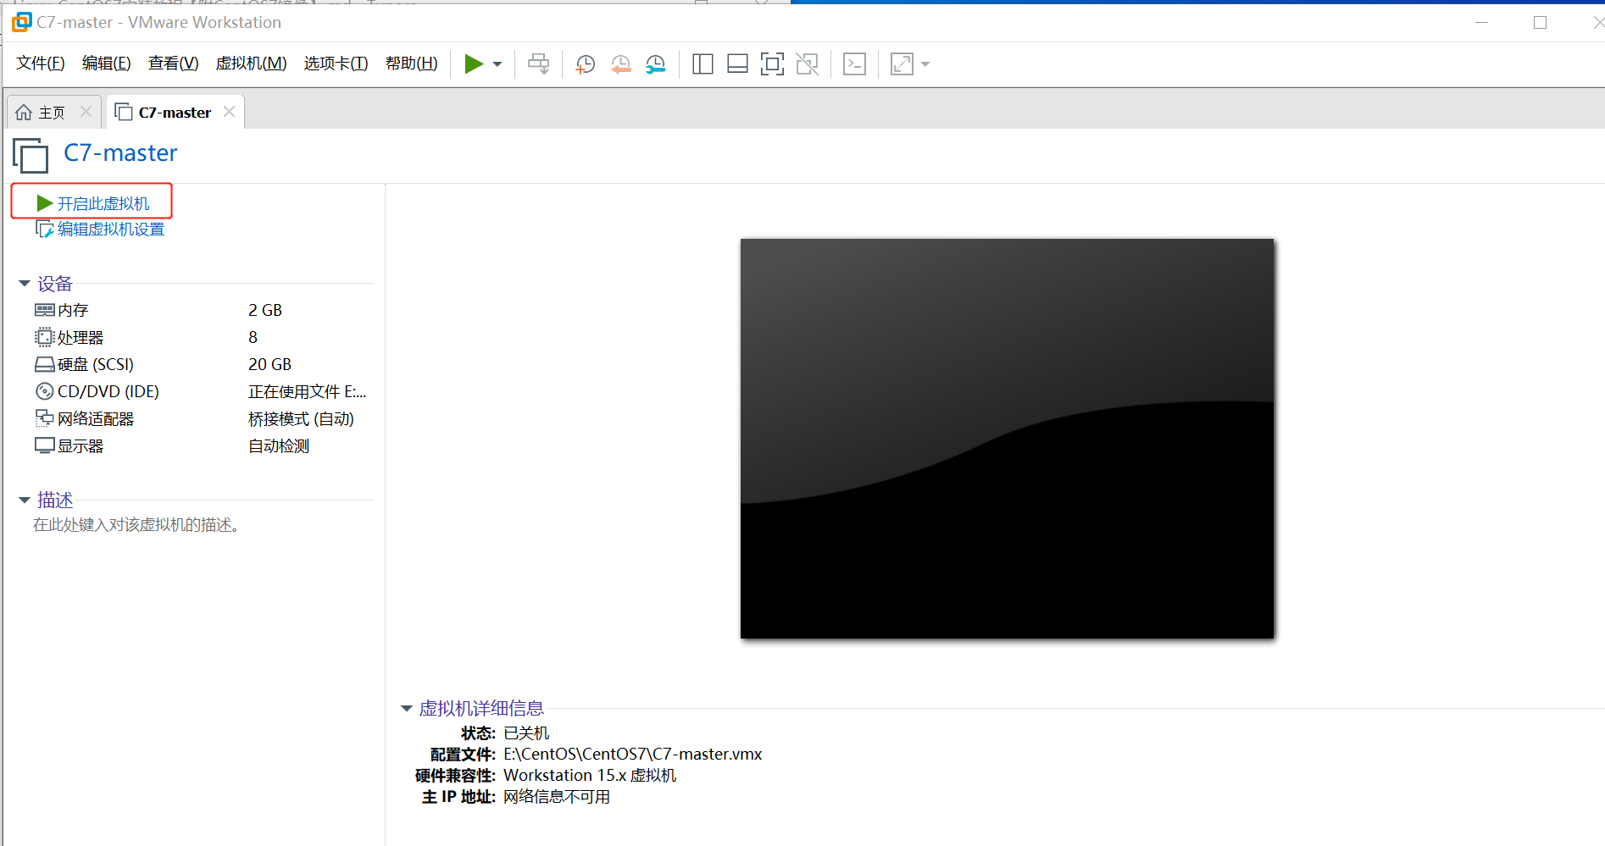Open the 编辑(E) menu
The height and width of the screenshot is (846, 1605).
pos(107,64)
